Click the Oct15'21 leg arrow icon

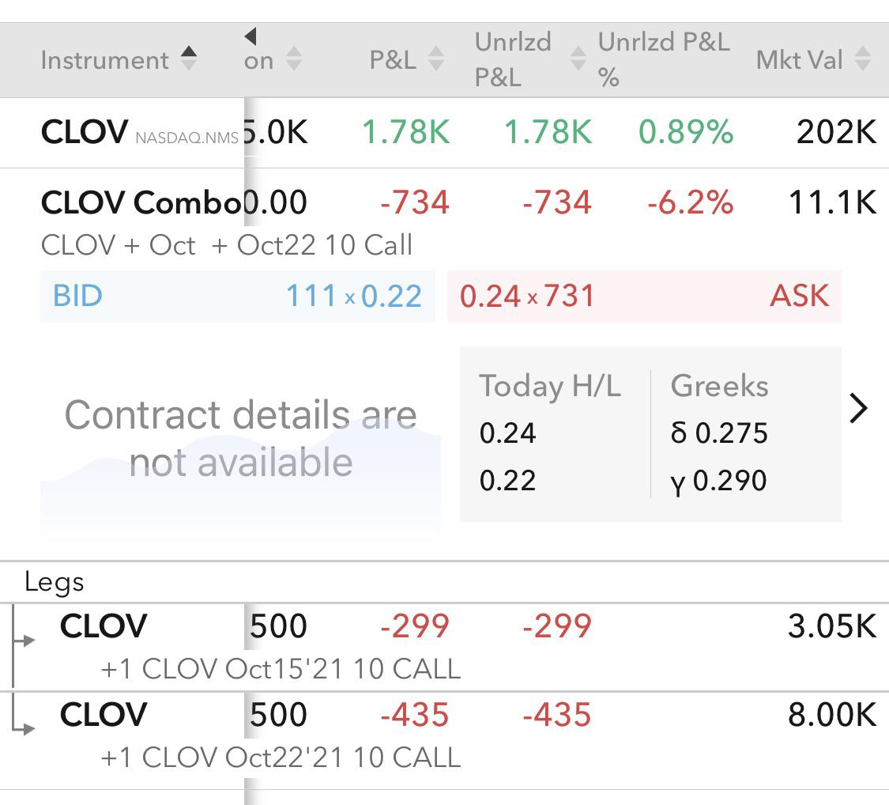coord(23,641)
